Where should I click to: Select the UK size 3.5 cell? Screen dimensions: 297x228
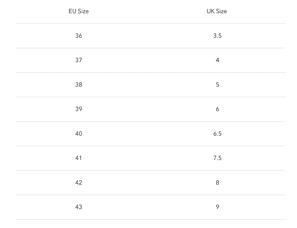(217, 36)
